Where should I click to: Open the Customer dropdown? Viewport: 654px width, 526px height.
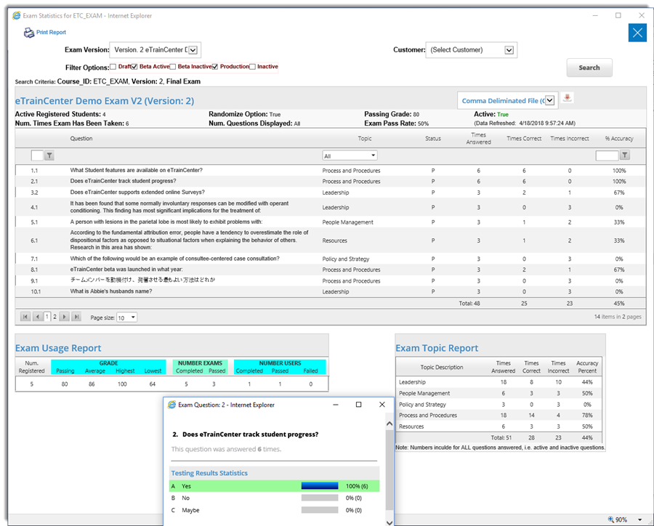509,50
